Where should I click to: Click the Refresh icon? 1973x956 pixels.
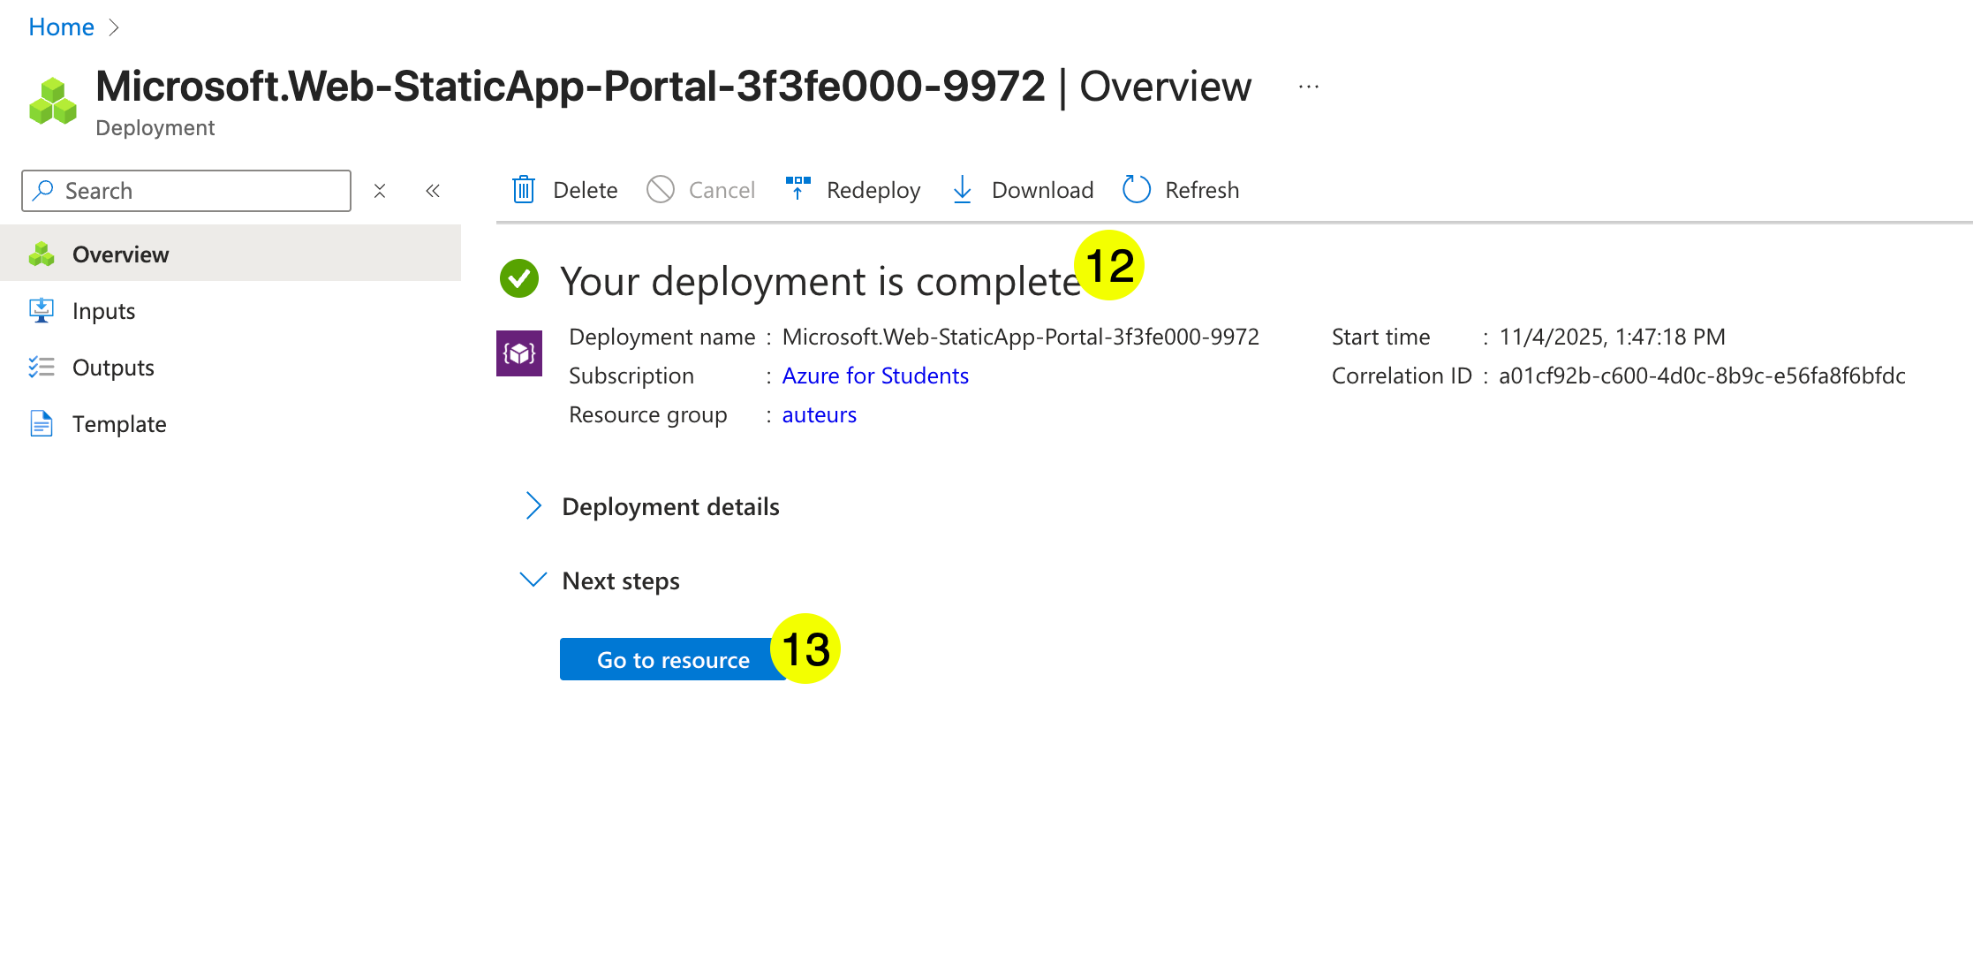pyautogui.click(x=1135, y=189)
